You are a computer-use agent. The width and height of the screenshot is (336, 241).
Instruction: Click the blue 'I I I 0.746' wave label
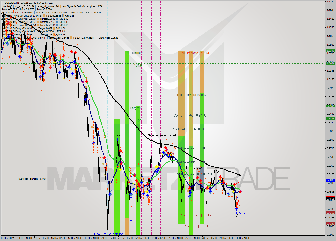[236, 213]
